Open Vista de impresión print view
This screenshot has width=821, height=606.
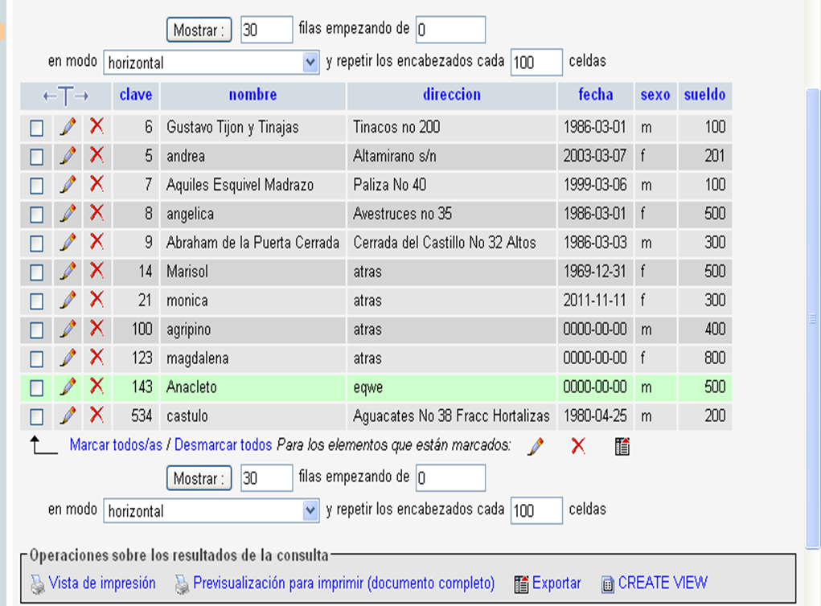pos(101,583)
